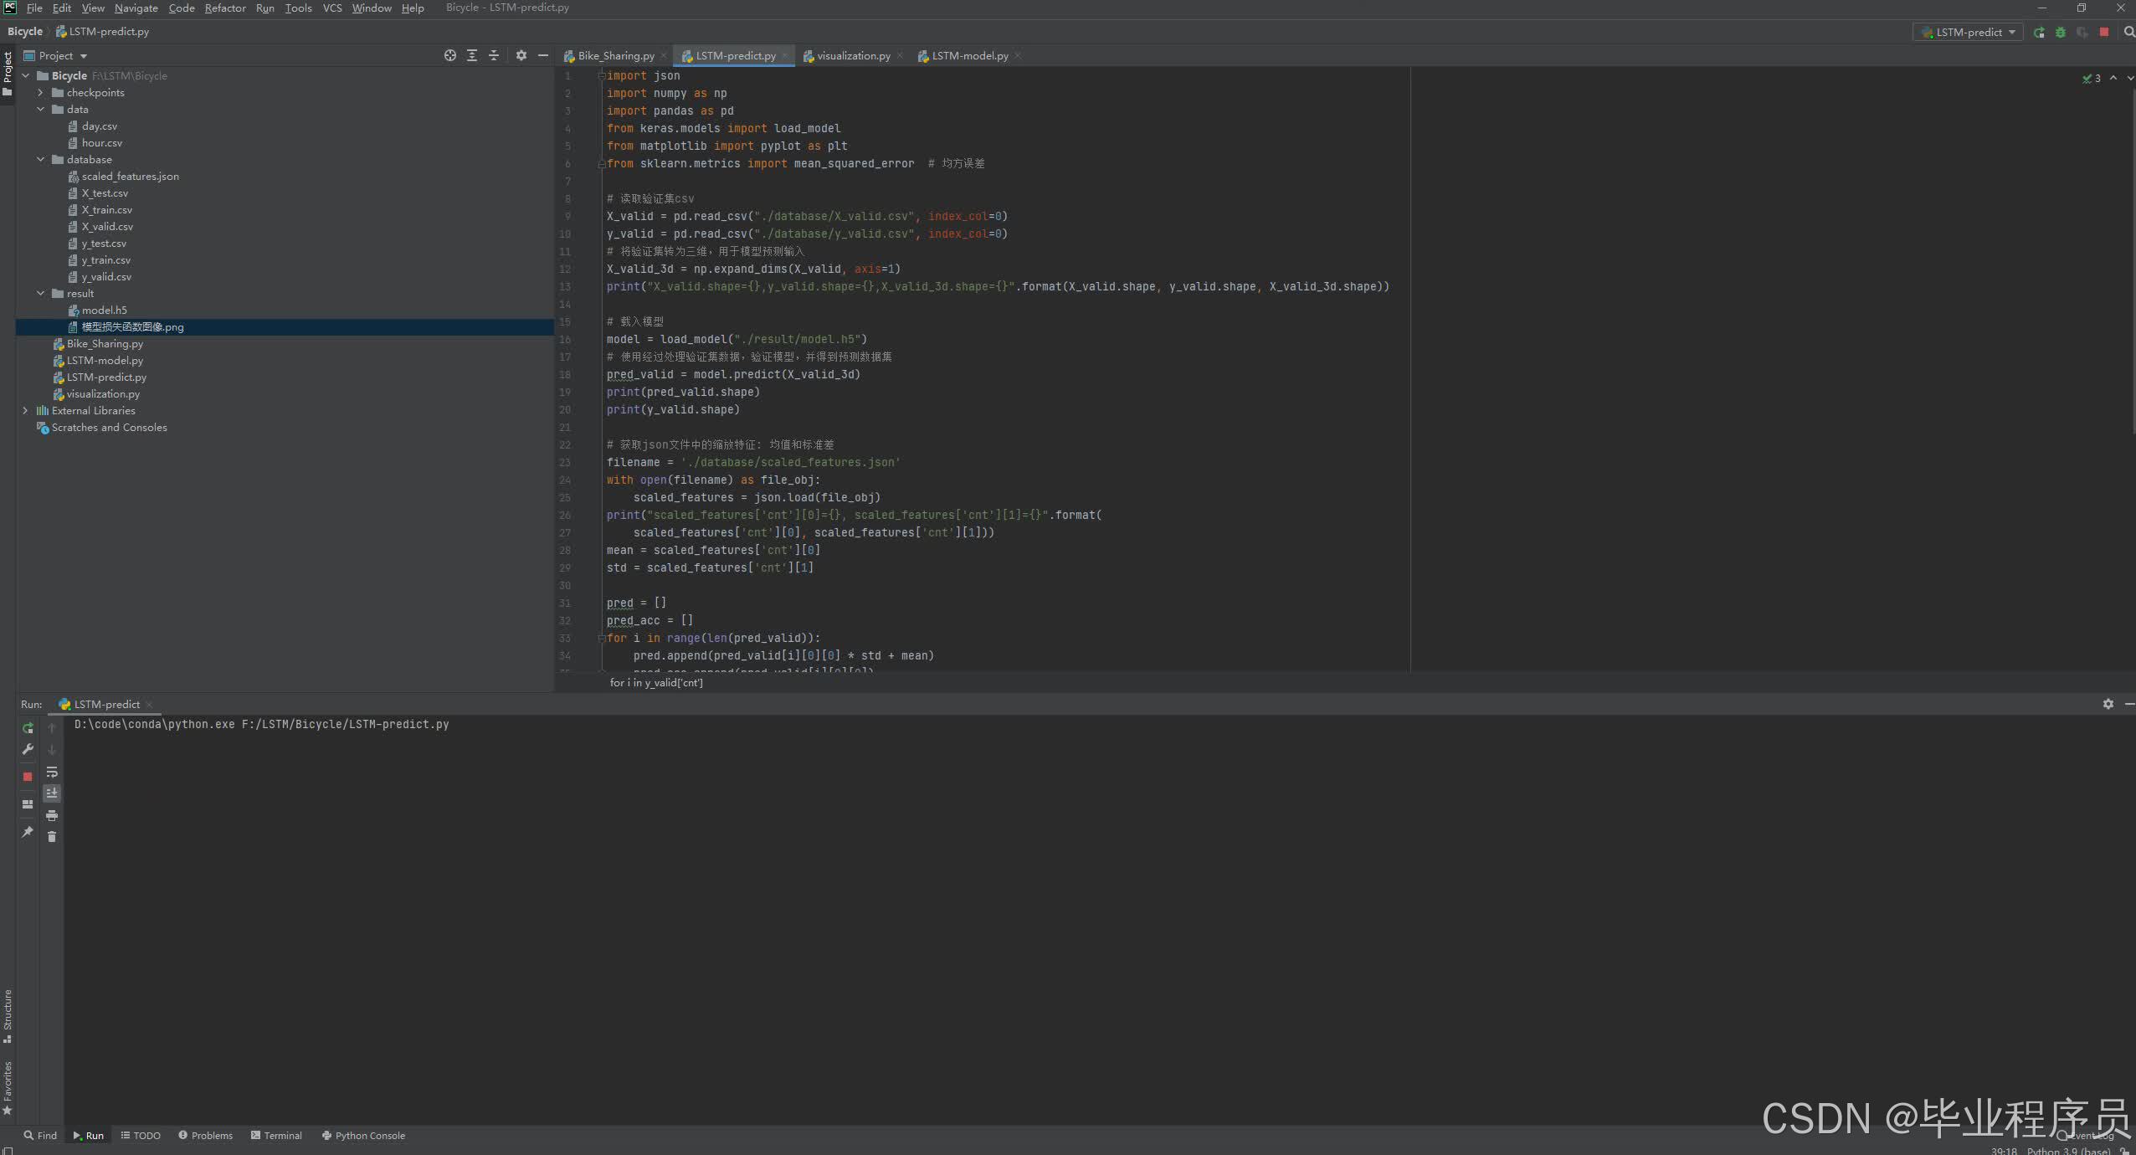2136x1155 pixels.
Task: Collapse the database folder
Action: (x=40, y=160)
